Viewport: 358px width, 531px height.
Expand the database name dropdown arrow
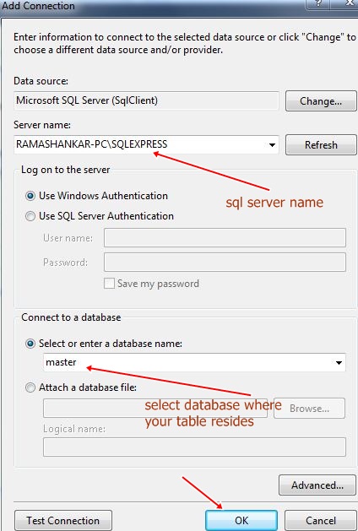click(339, 363)
